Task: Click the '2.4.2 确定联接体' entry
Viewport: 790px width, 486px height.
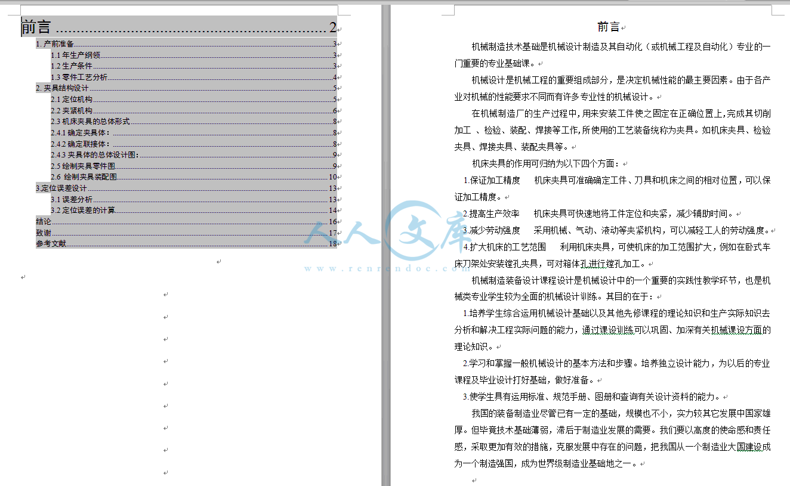Action: [x=194, y=144]
